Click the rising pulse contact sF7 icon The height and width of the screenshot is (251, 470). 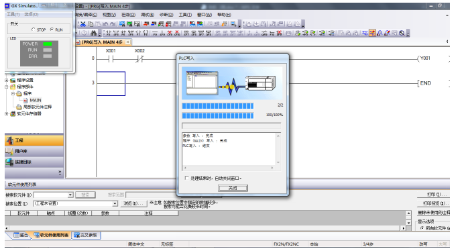click(186, 33)
